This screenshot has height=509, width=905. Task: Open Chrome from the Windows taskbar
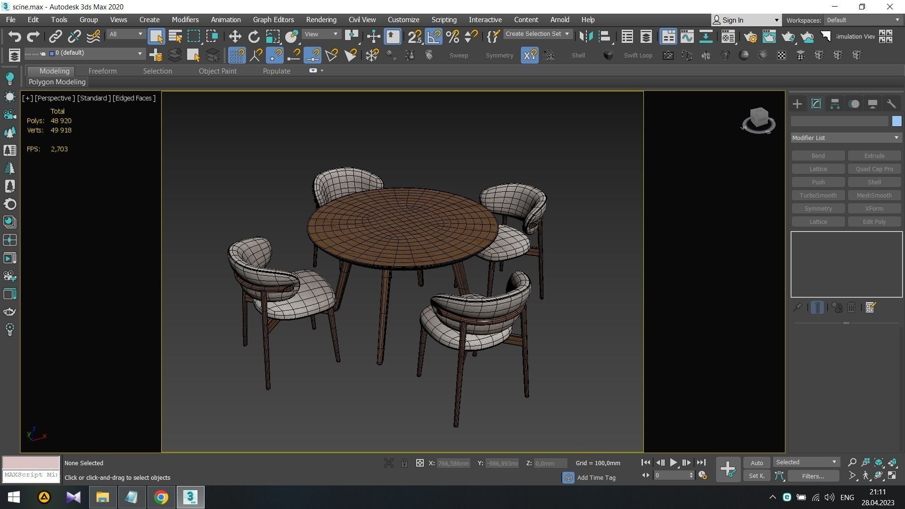click(161, 497)
